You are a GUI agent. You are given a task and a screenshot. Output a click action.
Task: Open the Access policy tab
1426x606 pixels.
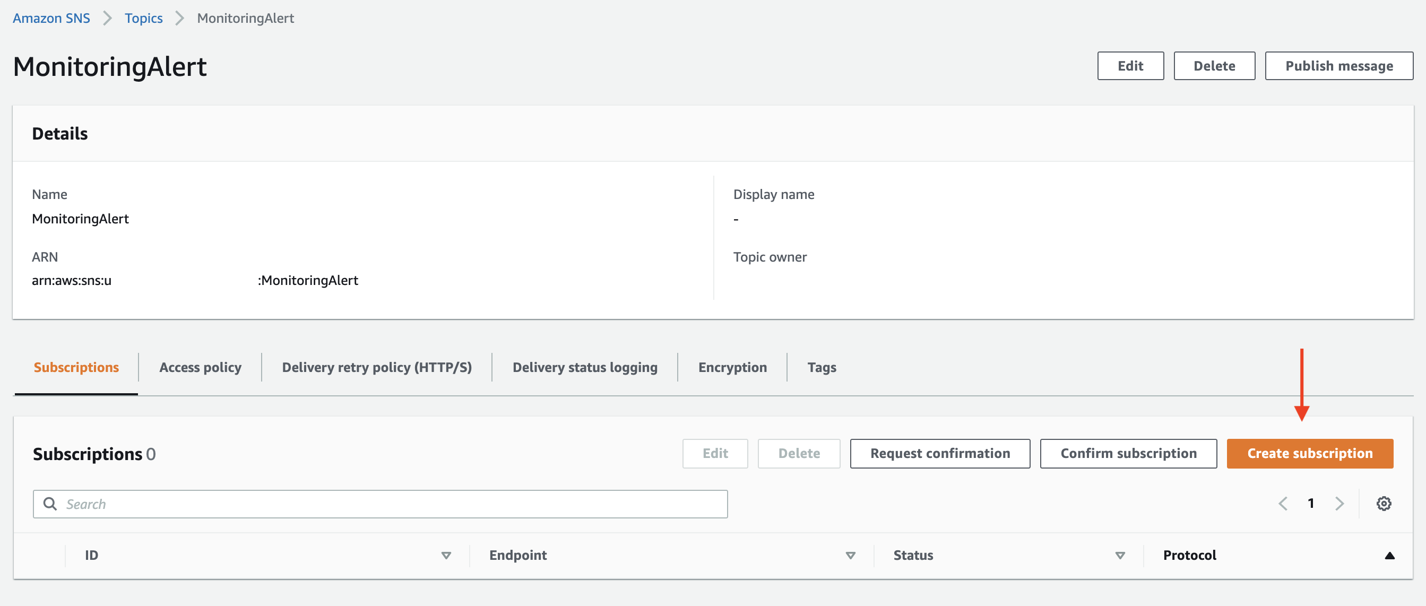(x=200, y=367)
